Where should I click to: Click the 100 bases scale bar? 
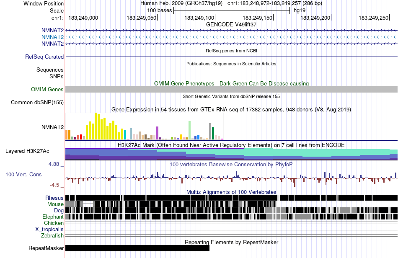pos(232,10)
